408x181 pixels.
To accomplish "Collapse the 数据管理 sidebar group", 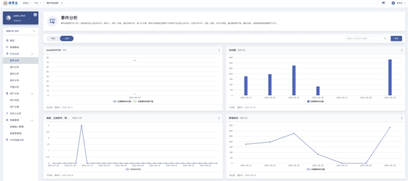I will [32, 120].
